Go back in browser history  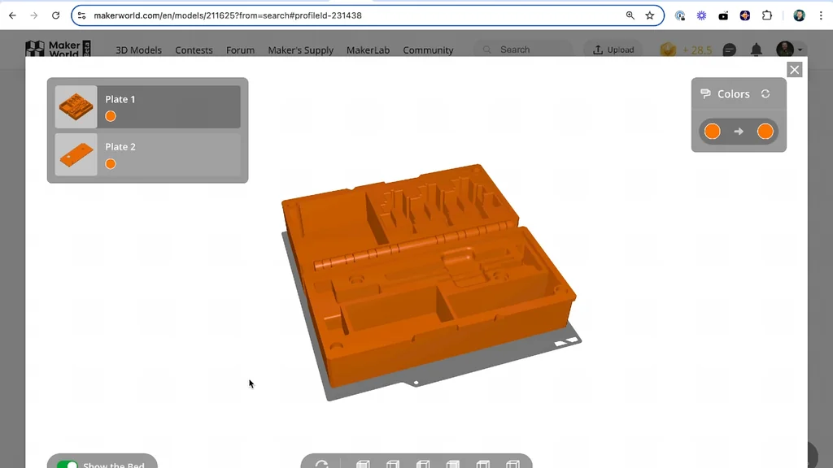pos(12,15)
